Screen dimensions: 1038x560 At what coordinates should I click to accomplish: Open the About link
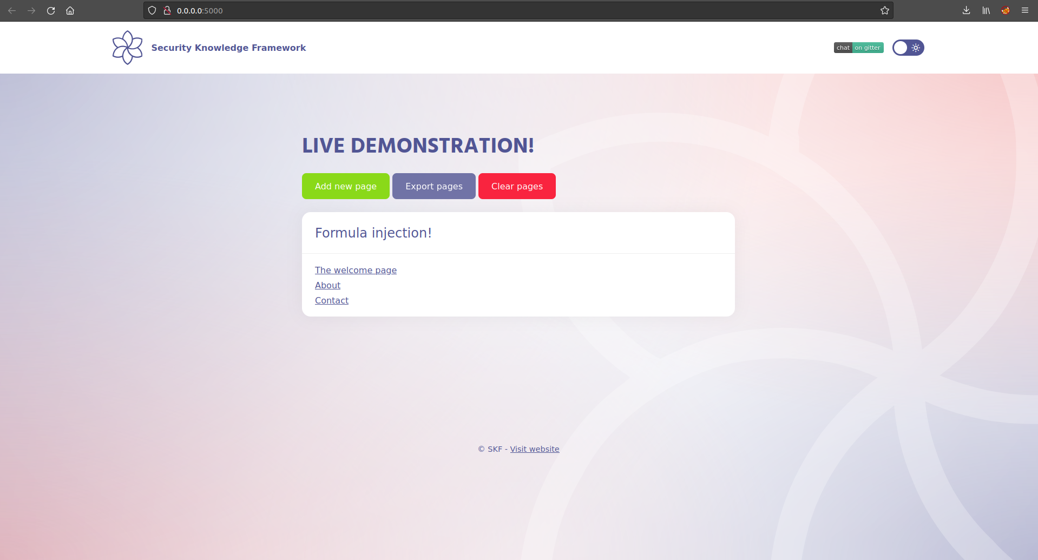click(x=327, y=285)
